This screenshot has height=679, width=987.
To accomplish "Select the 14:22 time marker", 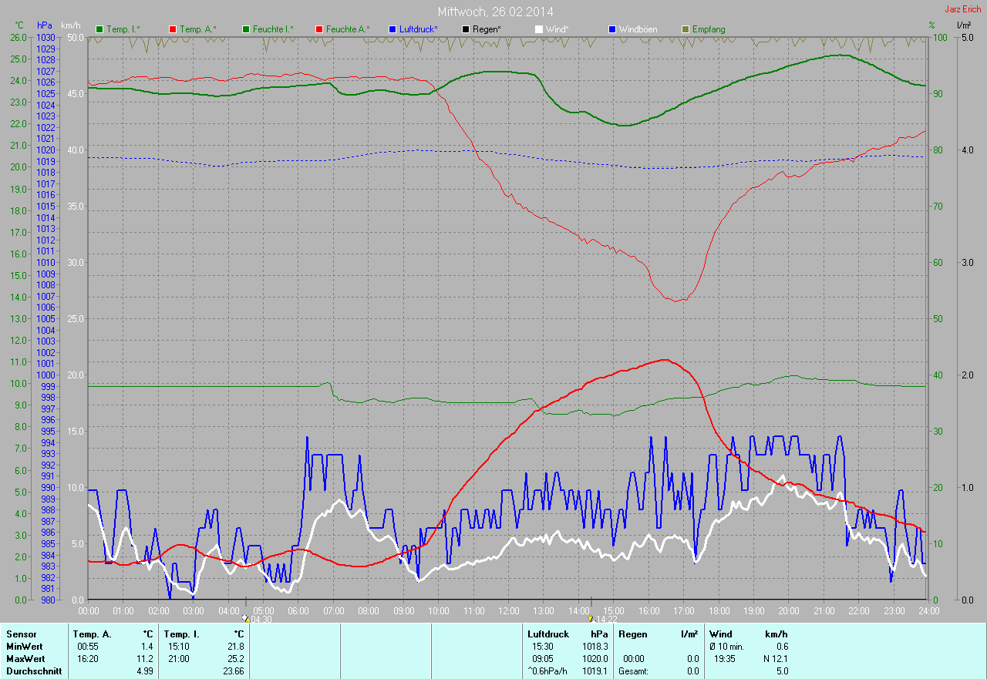I will (x=603, y=619).
